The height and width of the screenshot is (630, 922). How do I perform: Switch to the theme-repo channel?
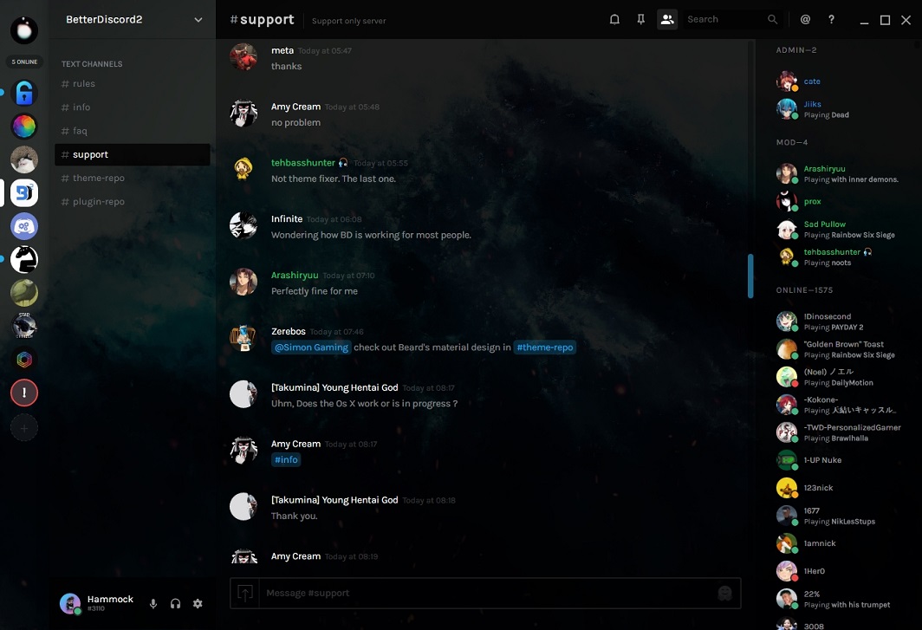click(99, 178)
